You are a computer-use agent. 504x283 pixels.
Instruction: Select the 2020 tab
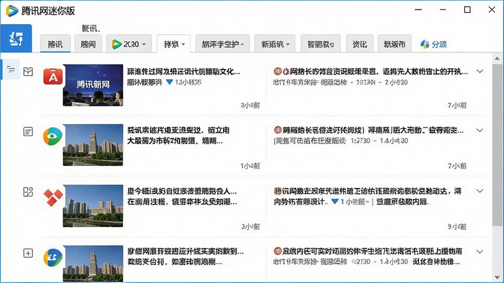coord(129,44)
